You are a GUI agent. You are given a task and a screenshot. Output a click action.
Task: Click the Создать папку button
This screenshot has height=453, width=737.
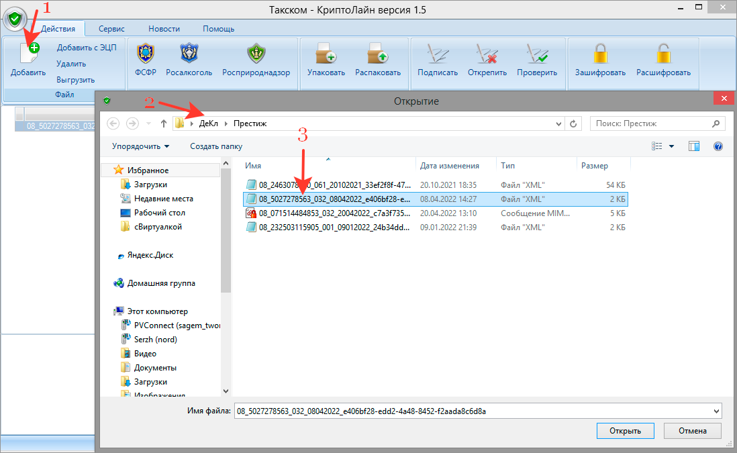pos(216,146)
